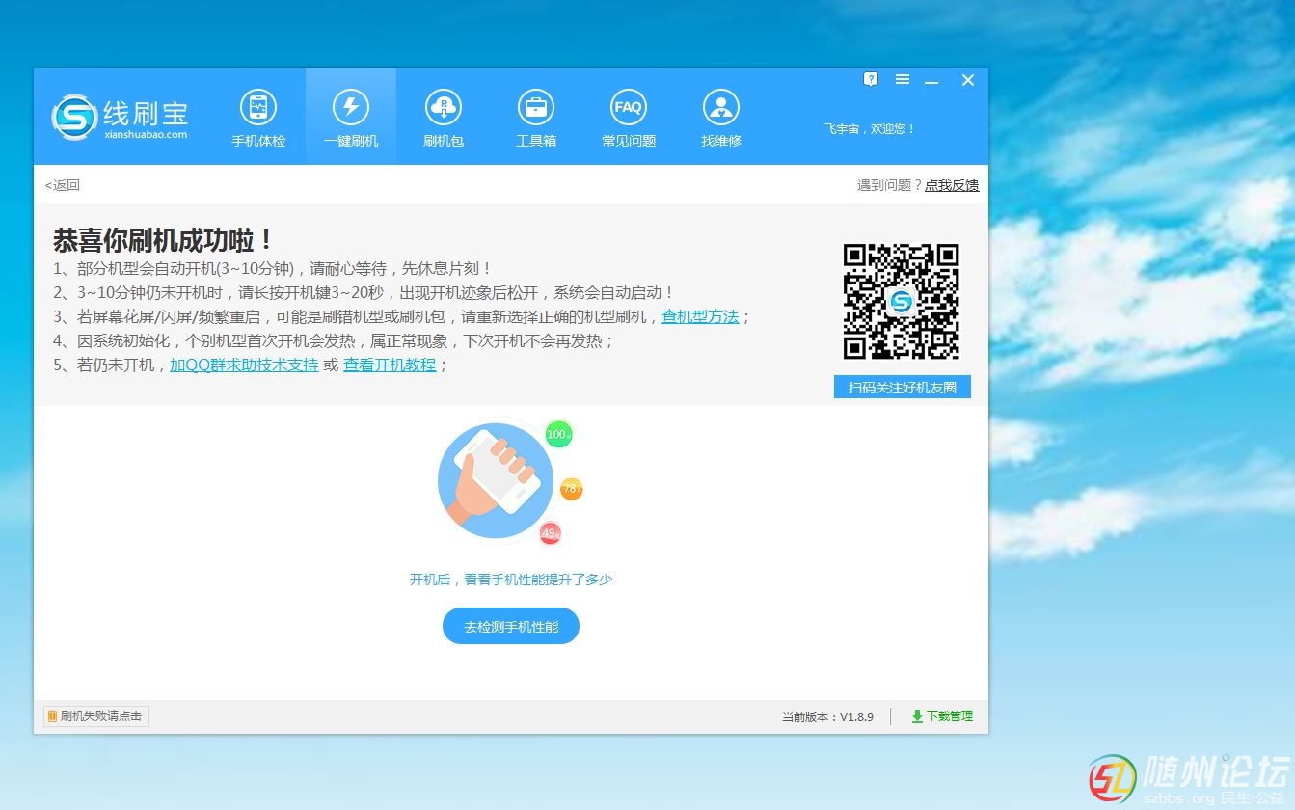1295x810 pixels.
Task: Open 下载管理 download manager
Action: [x=942, y=716]
